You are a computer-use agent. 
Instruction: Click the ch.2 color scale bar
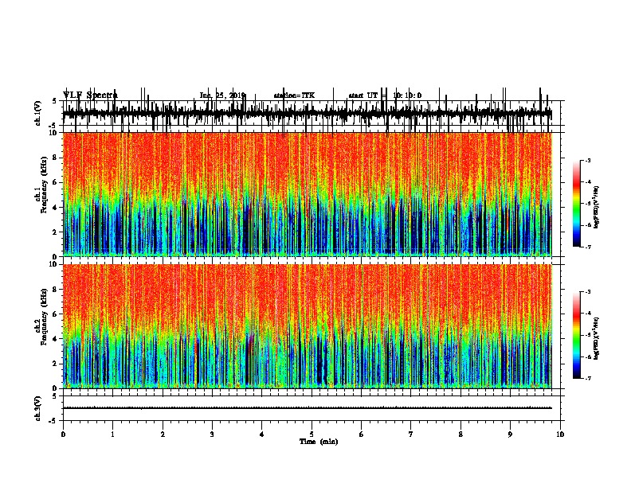pos(577,335)
